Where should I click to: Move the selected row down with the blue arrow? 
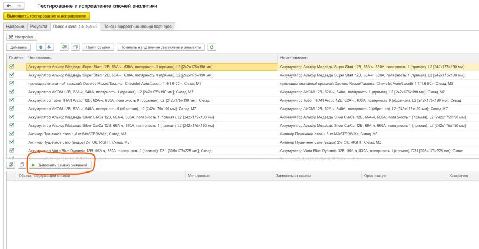[48, 48]
